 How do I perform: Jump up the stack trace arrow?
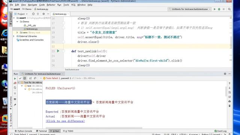(x=229, y=83)
